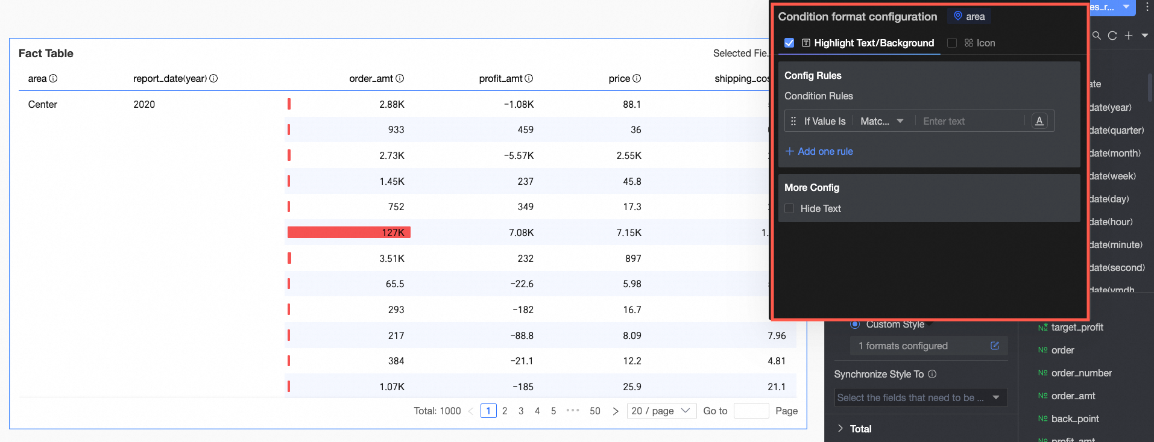Select the Custom Style radio button
The height and width of the screenshot is (442, 1154).
(x=854, y=324)
